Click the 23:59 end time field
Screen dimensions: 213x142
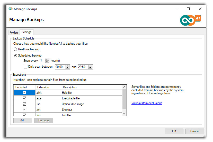[83, 67]
